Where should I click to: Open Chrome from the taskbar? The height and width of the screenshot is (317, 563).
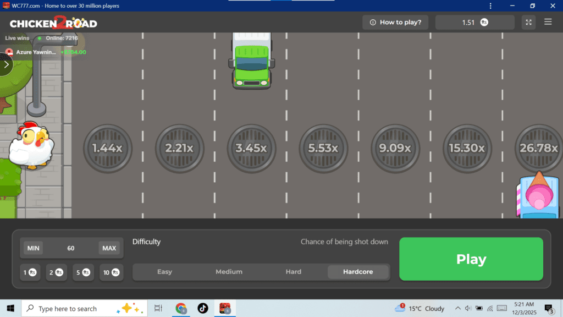(181, 308)
